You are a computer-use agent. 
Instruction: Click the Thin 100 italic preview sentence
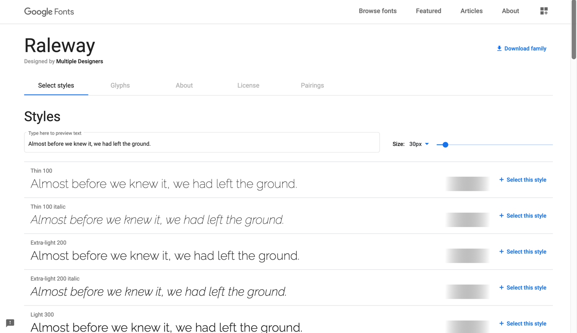[157, 220]
